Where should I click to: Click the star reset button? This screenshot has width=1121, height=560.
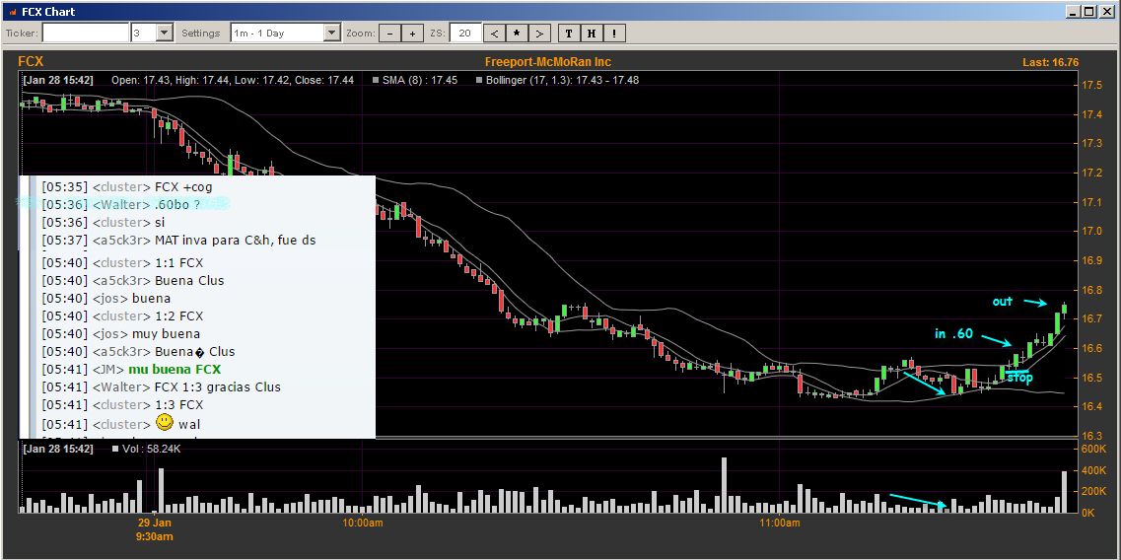tap(517, 33)
